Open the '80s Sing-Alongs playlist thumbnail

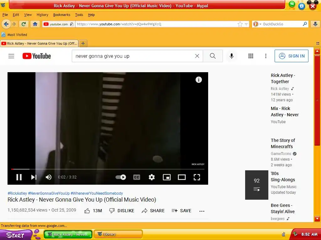tap(256, 185)
